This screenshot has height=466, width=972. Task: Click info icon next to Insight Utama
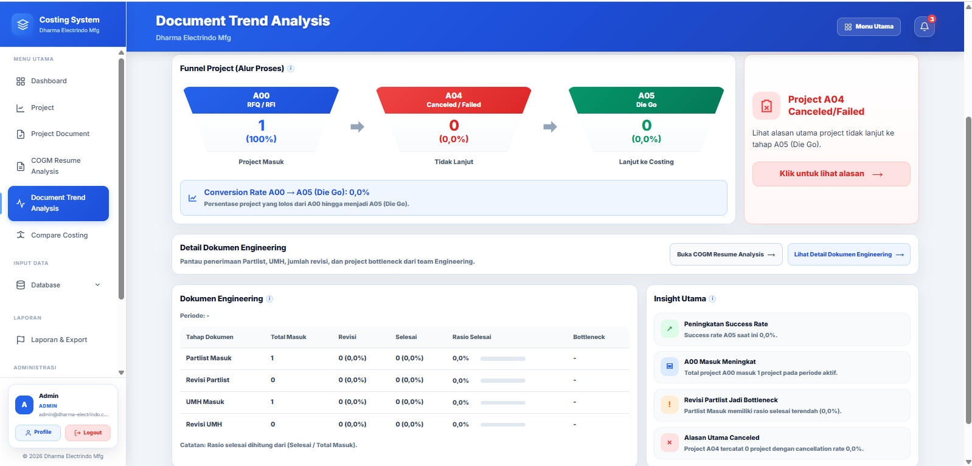[x=712, y=299]
